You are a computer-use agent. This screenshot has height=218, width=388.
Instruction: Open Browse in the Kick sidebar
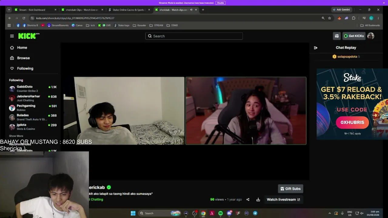pos(20,58)
